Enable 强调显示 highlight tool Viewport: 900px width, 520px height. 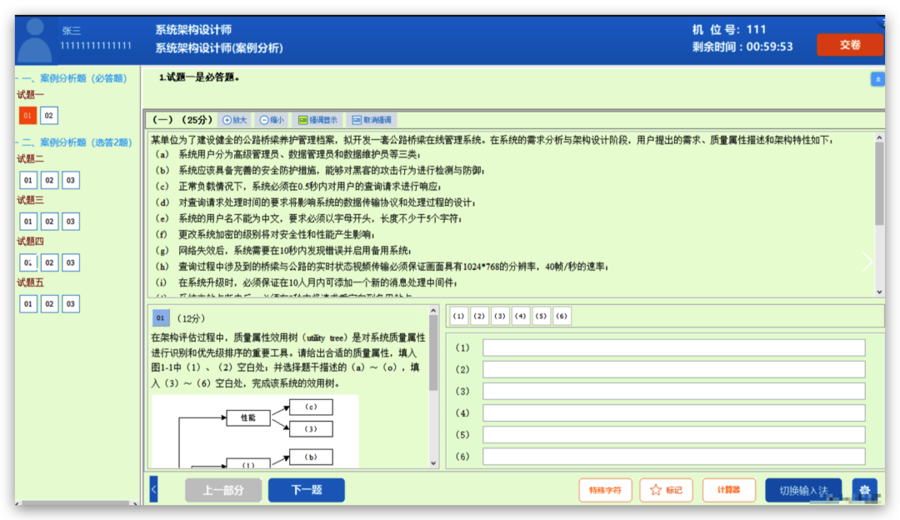click(x=318, y=120)
